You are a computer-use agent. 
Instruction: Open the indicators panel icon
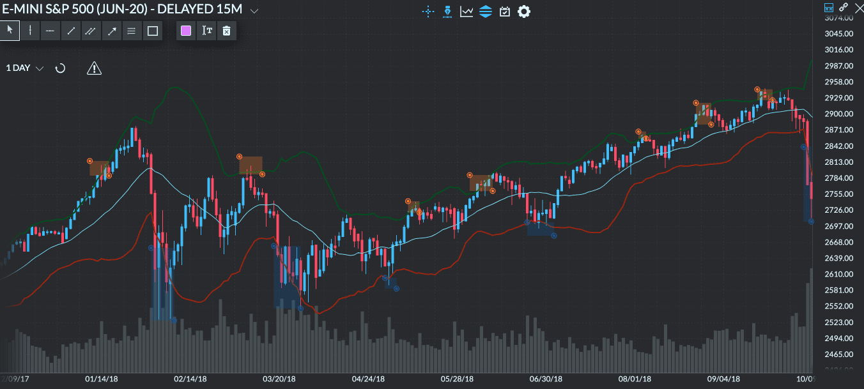pos(485,11)
